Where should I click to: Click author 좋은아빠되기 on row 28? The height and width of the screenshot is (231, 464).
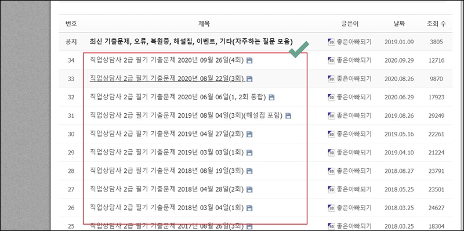tap(354, 171)
